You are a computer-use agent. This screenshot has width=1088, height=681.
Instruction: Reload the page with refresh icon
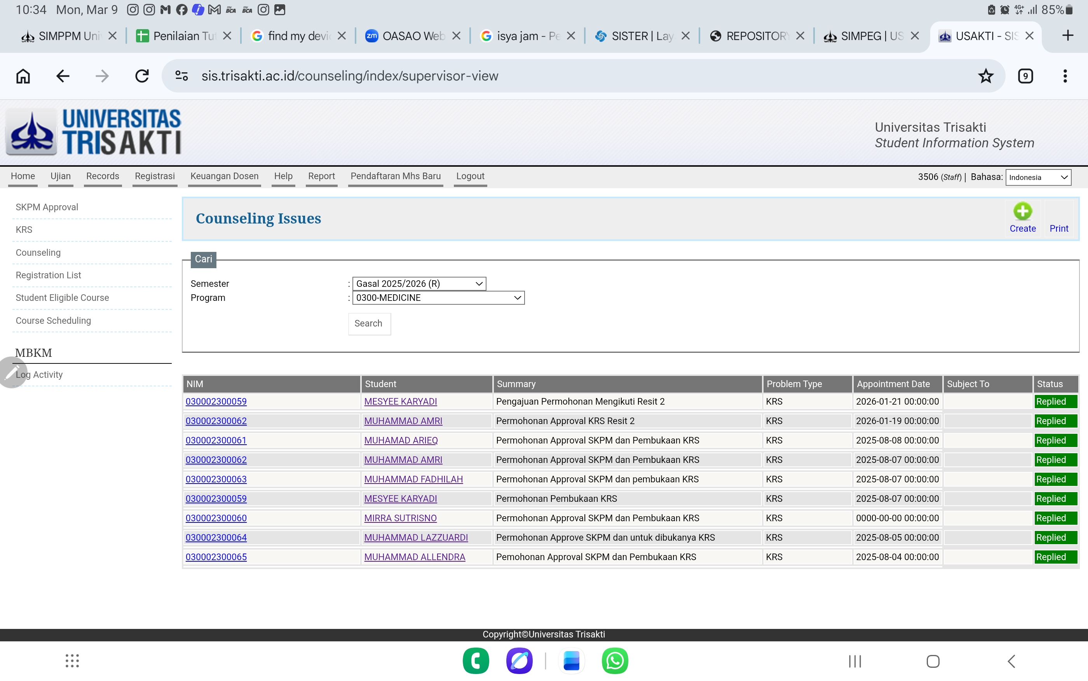tap(142, 76)
